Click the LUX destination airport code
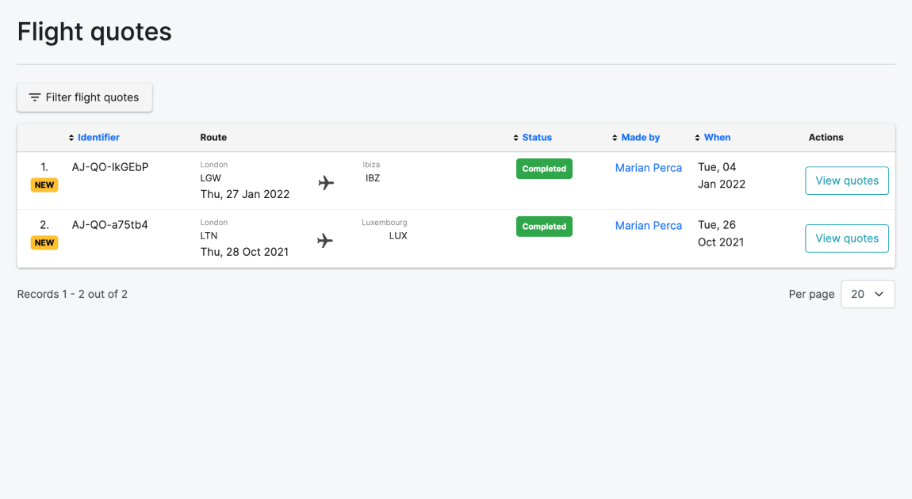The height and width of the screenshot is (499, 912). 398,236
